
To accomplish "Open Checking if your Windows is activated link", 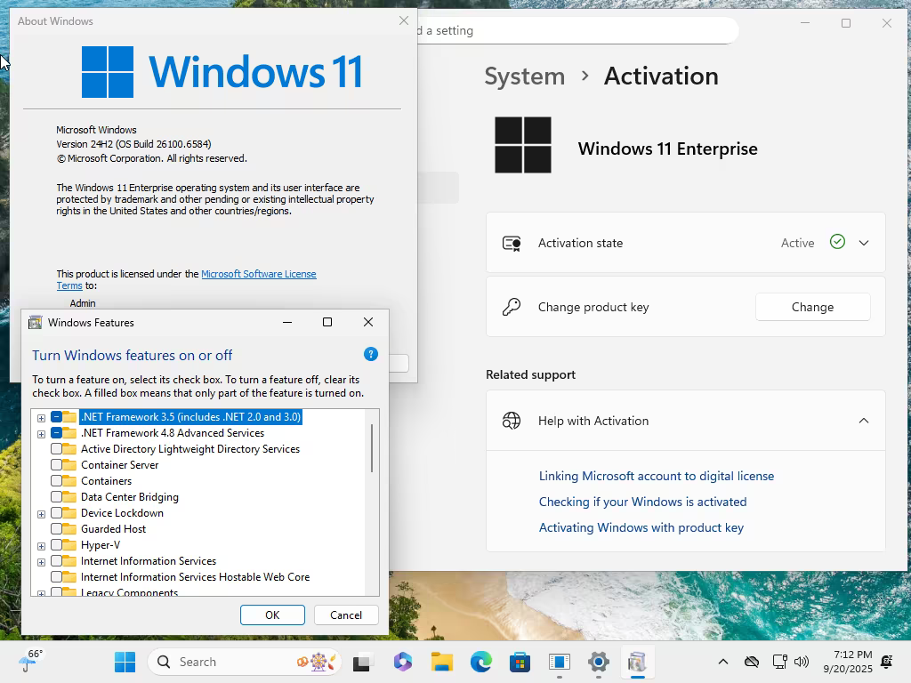I will coord(642,502).
